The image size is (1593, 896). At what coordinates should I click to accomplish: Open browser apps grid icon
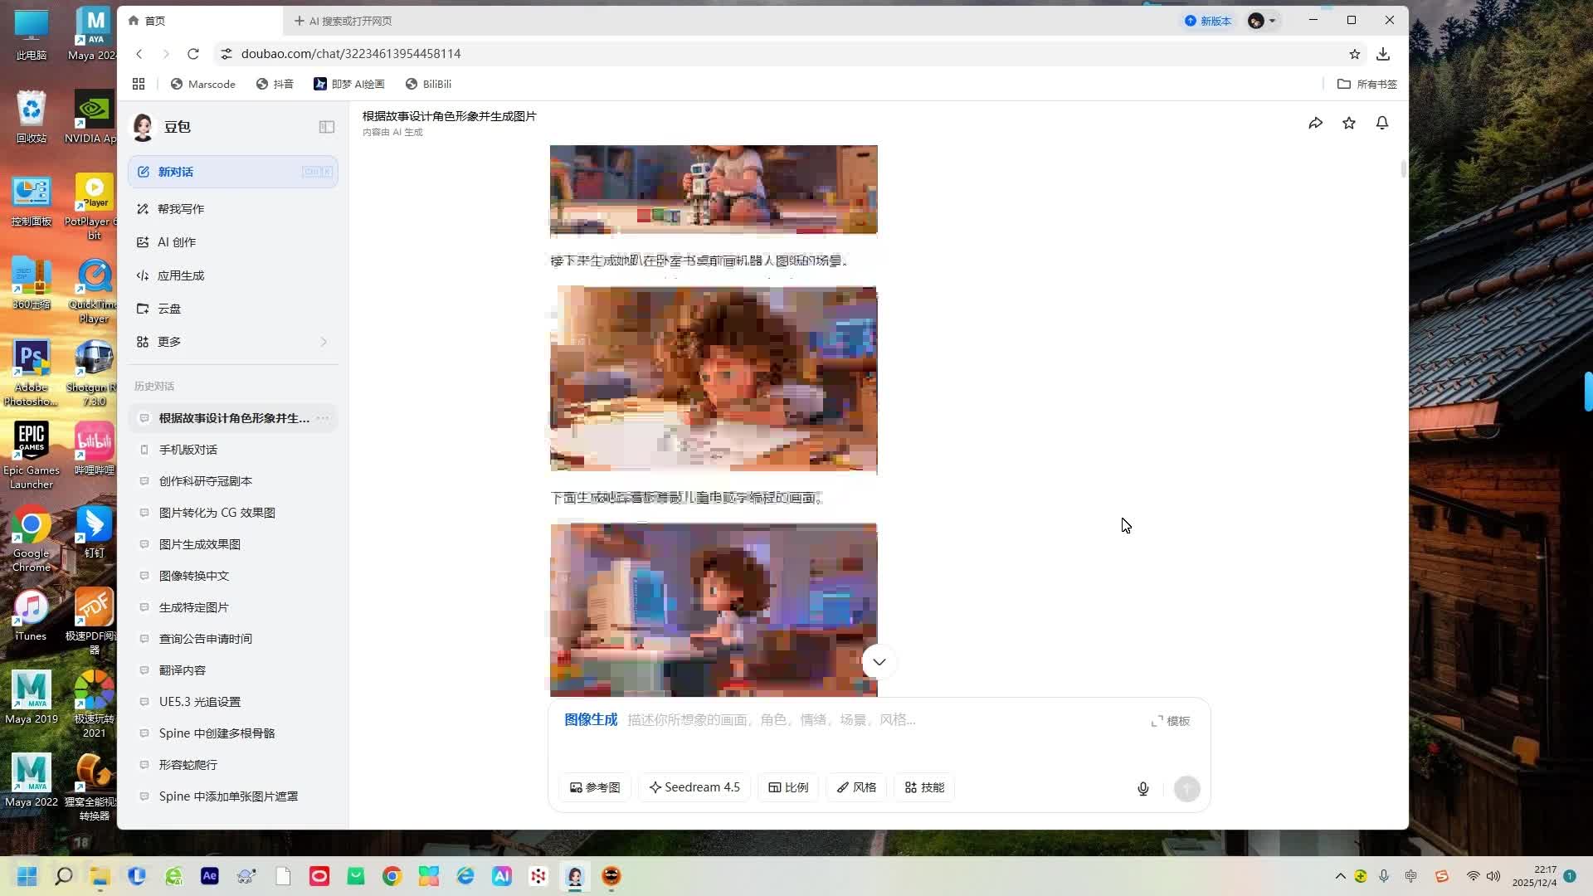(x=139, y=84)
